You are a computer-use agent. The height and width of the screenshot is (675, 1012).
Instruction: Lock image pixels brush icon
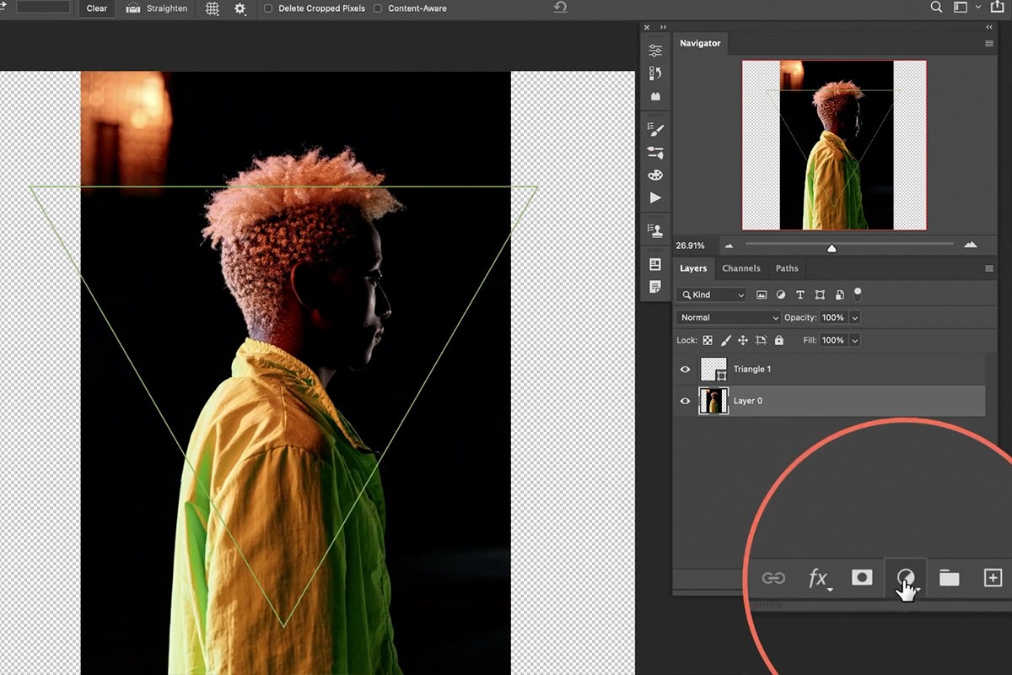725,340
